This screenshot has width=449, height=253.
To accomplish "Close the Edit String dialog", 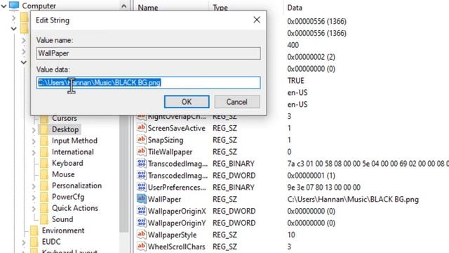I will pos(257,20).
